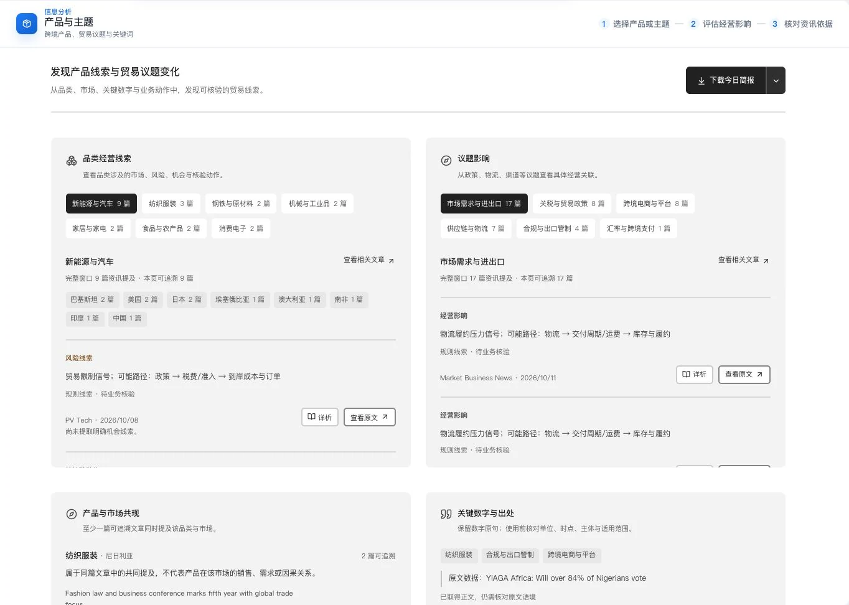849x605 pixels.
Task: Click the 埃塞俄比亚 1 篇 market tag
Action: [x=240, y=300]
